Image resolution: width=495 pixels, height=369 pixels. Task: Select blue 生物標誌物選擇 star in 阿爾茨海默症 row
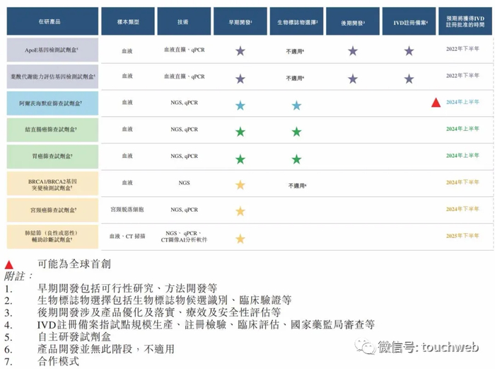coord(296,106)
